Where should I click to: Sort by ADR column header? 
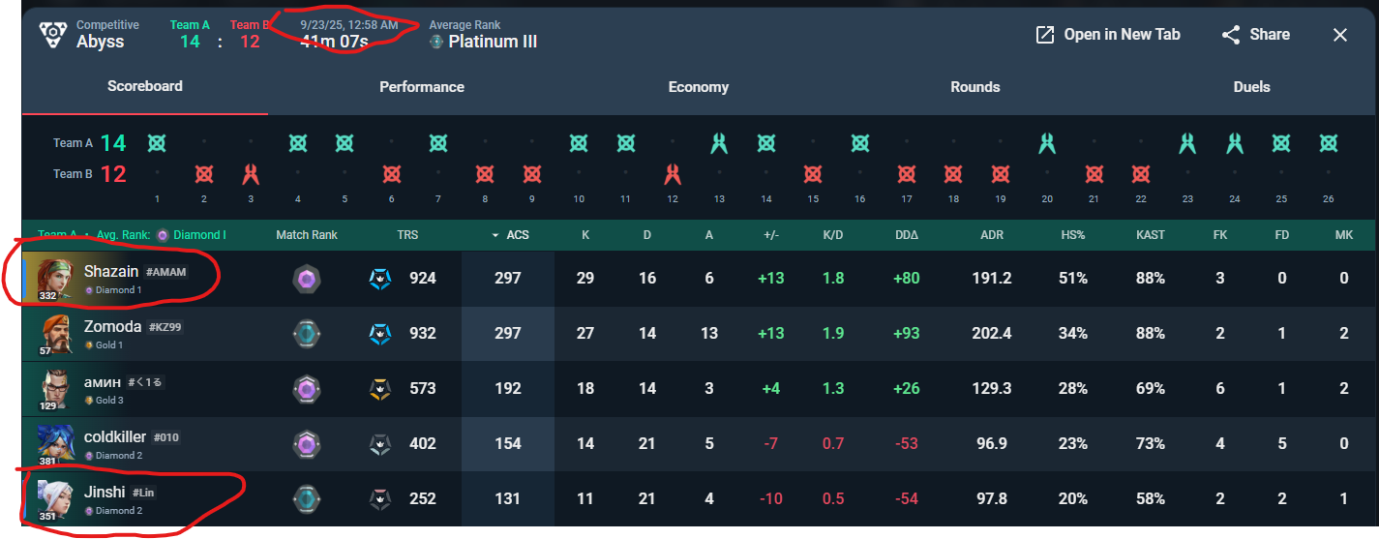992,235
